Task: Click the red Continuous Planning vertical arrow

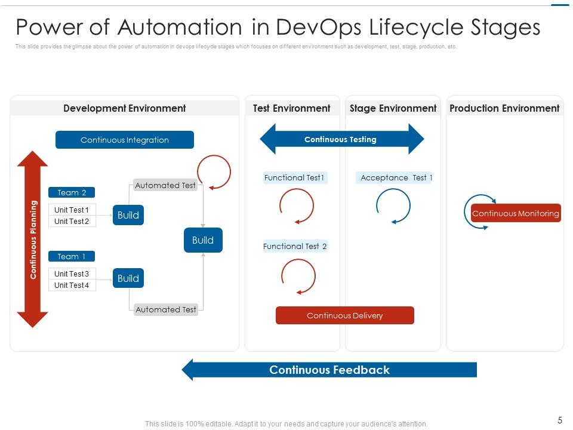Action: pos(34,239)
